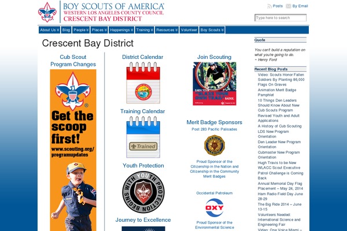Open the blue Training Calendar icon
The image size is (347, 231).
(143, 137)
